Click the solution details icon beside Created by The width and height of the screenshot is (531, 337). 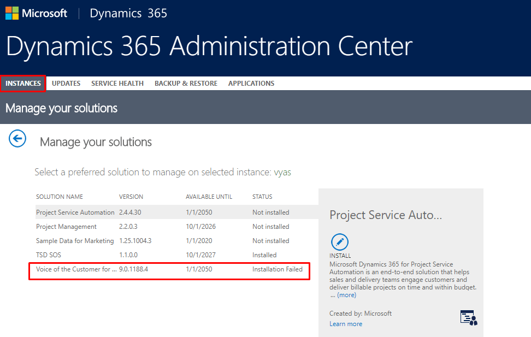pyautogui.click(x=469, y=318)
